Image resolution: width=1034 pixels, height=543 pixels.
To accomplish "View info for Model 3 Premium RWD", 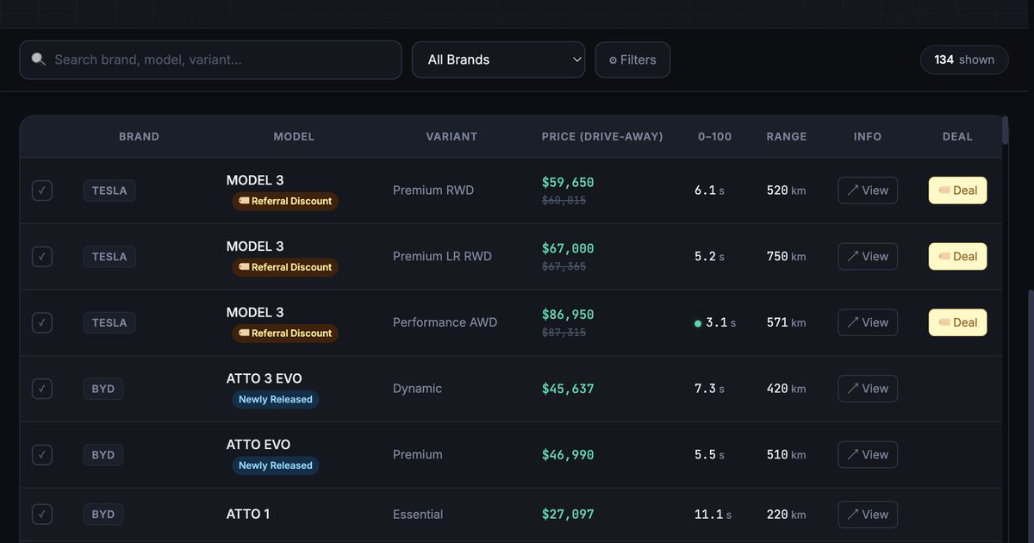I will pyautogui.click(x=868, y=190).
